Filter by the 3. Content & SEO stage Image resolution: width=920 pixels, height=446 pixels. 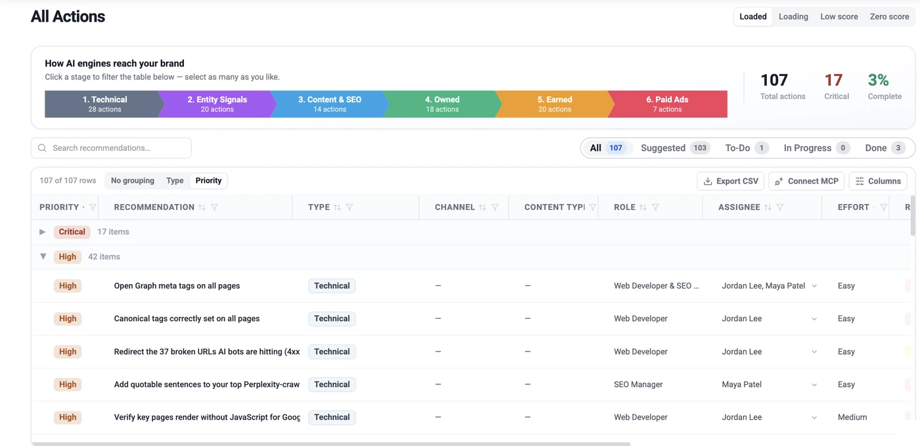(x=329, y=104)
